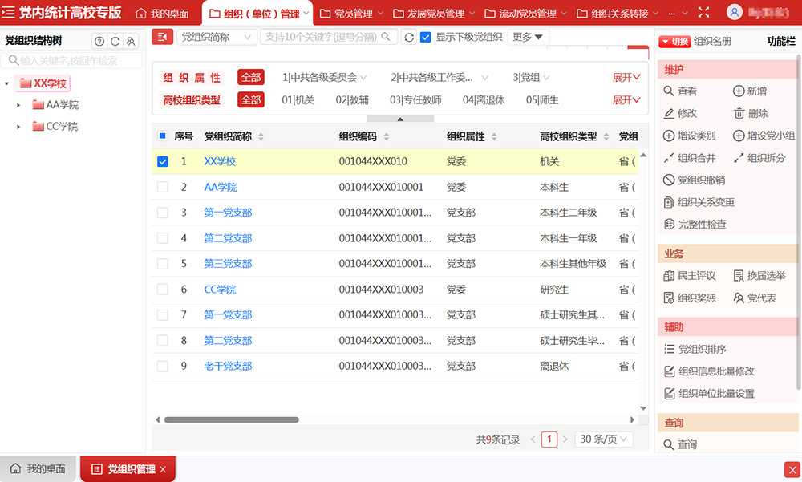Open the fullscreen toggle icon in header
This screenshot has height=482, width=802.
(704, 12)
